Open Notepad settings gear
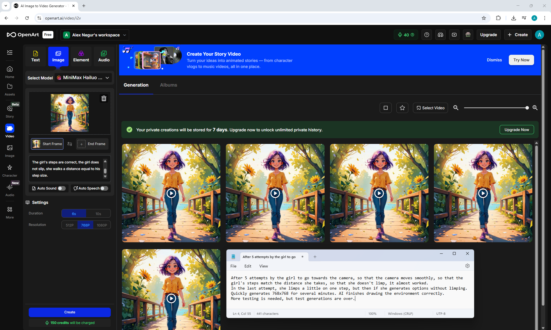The height and width of the screenshot is (330, 551). pos(467,266)
